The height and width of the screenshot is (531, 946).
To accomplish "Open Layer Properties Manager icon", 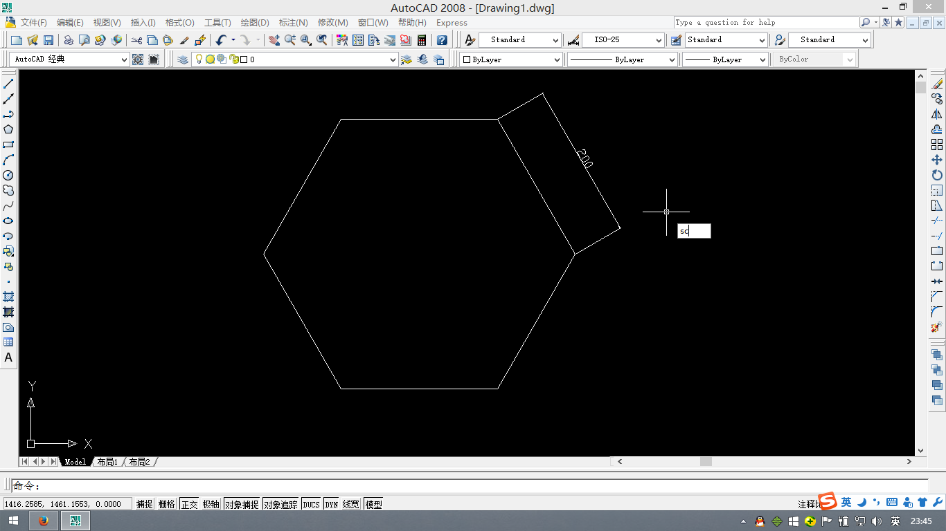I will (183, 59).
